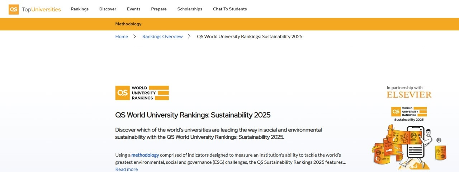Image resolution: width=459 pixels, height=172 pixels.
Task: Go to the Scholarships section
Action: (x=190, y=9)
